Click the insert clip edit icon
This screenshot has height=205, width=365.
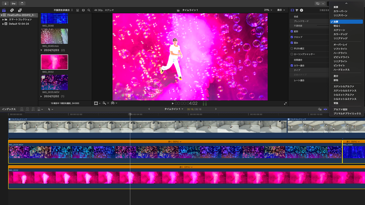(27, 109)
